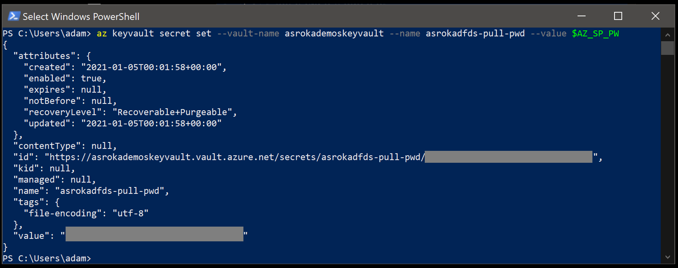Click the scrollbar down arrow
Screen dimensions: 678x268
click(667, 257)
